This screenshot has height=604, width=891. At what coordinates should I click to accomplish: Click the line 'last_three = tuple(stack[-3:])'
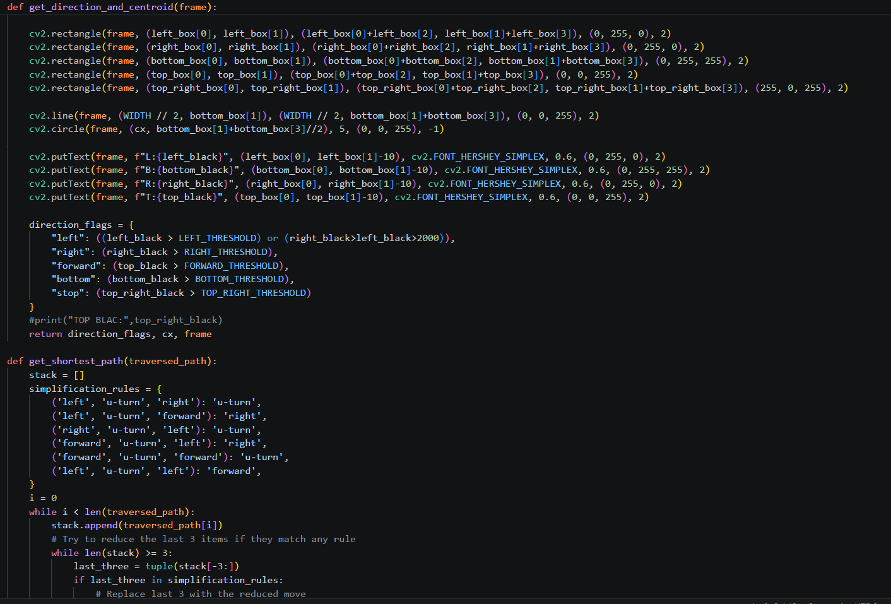(156, 566)
